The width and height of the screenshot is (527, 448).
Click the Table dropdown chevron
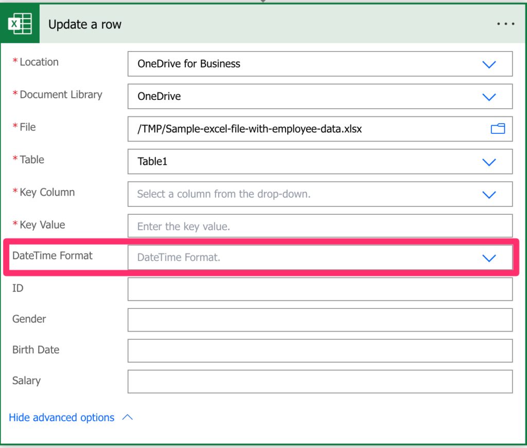pos(489,162)
